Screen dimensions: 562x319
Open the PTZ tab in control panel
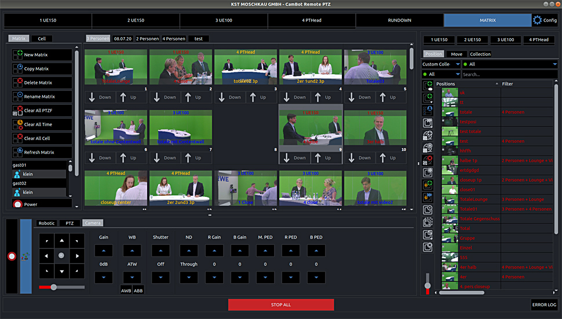click(x=69, y=223)
